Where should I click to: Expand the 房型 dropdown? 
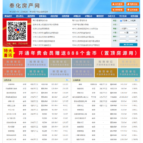[128, 29]
